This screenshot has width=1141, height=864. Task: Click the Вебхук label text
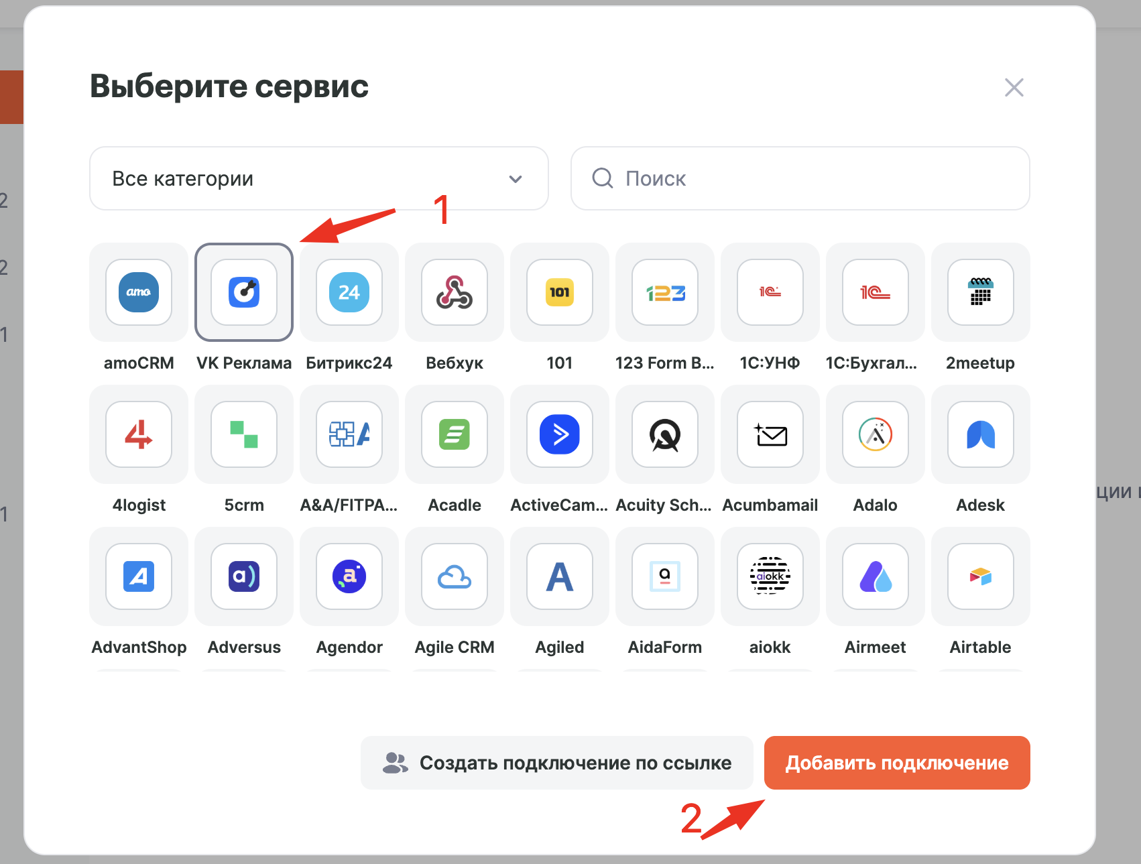coord(455,363)
